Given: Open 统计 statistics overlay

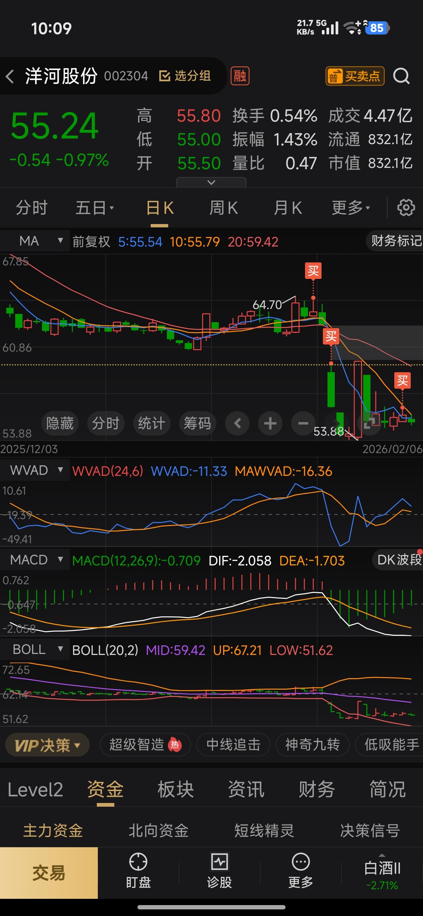Looking at the screenshot, I should tap(152, 424).
